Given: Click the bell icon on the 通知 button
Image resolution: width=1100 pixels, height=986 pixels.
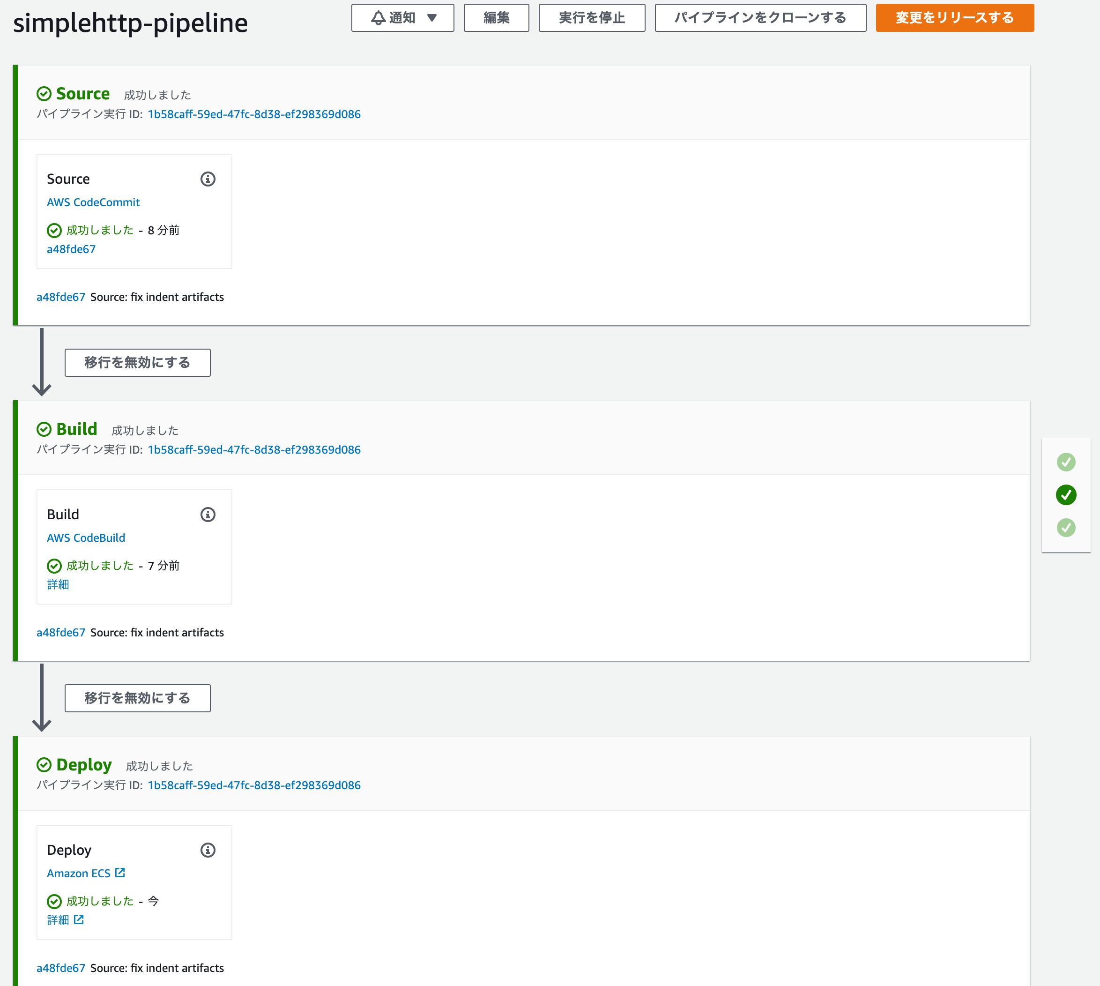Looking at the screenshot, I should (378, 18).
